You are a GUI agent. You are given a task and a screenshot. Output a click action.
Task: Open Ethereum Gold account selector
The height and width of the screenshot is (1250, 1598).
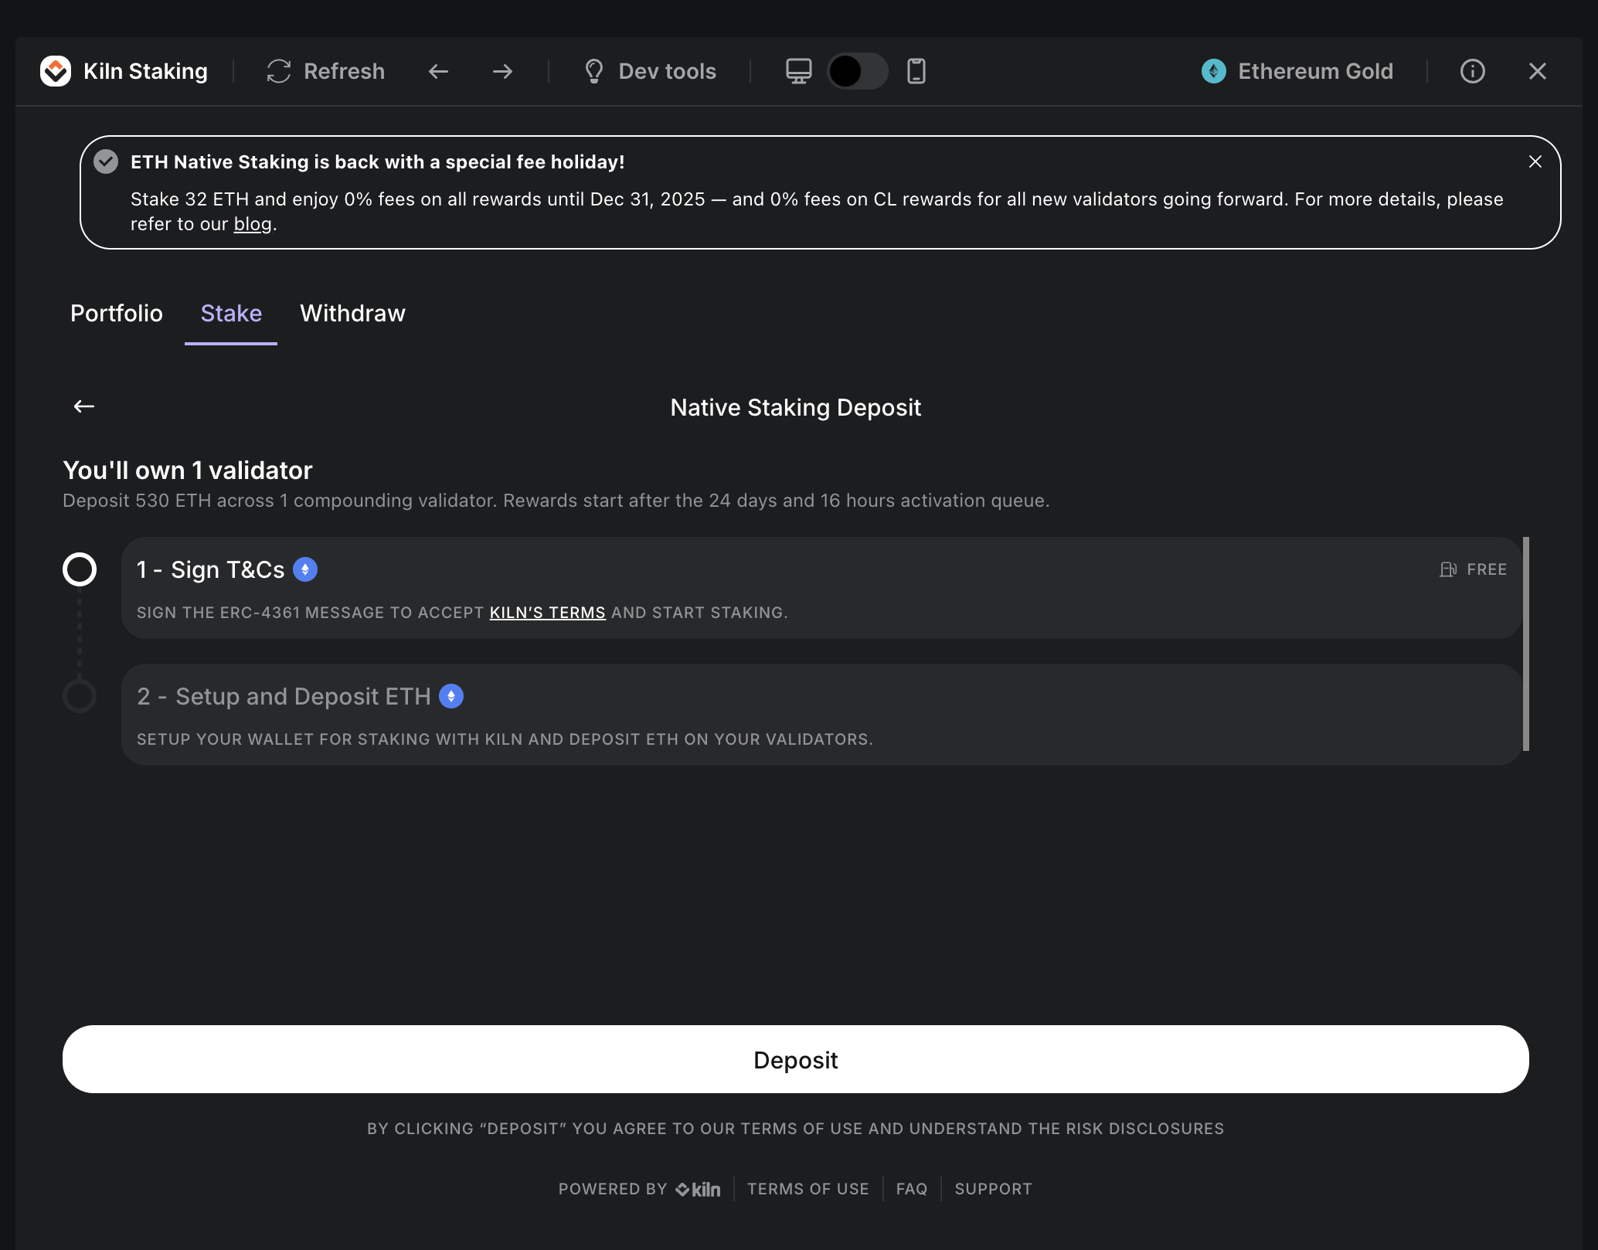point(1298,71)
